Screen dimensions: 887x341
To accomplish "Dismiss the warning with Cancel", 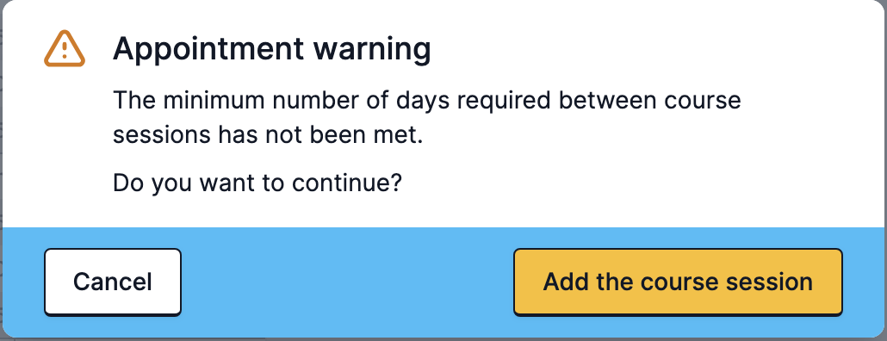I will point(113,282).
